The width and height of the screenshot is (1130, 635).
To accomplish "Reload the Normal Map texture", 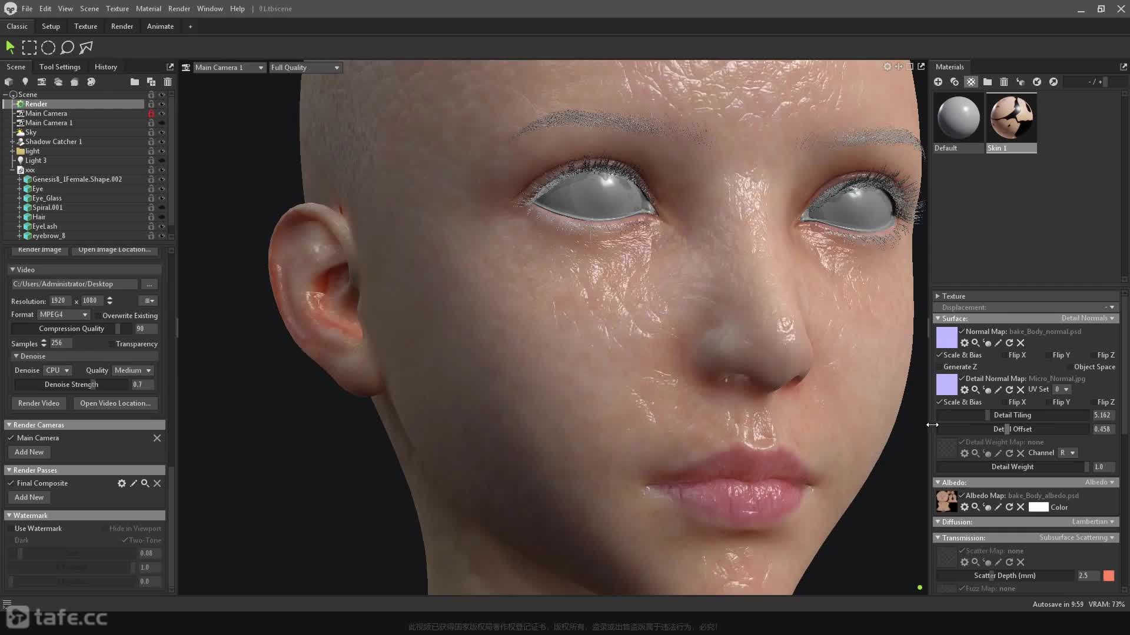I will [1009, 343].
